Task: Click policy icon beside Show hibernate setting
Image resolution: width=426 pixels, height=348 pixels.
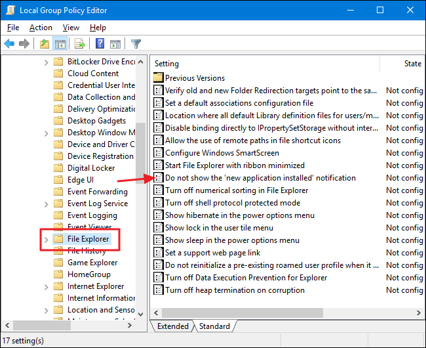Action: (159, 215)
